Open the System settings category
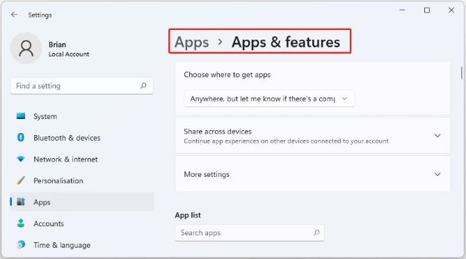 click(x=82, y=116)
